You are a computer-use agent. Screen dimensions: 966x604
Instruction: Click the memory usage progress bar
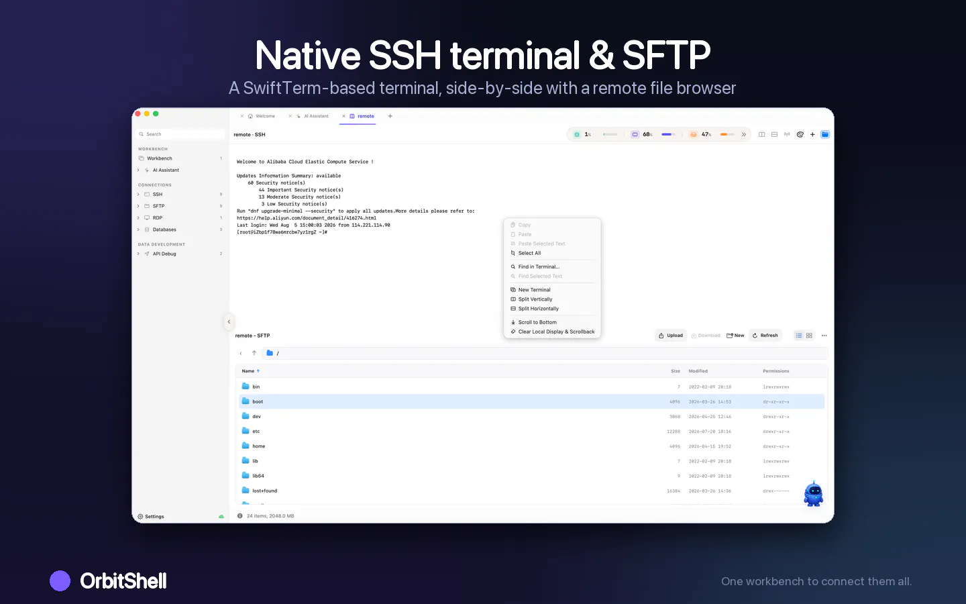click(x=669, y=134)
